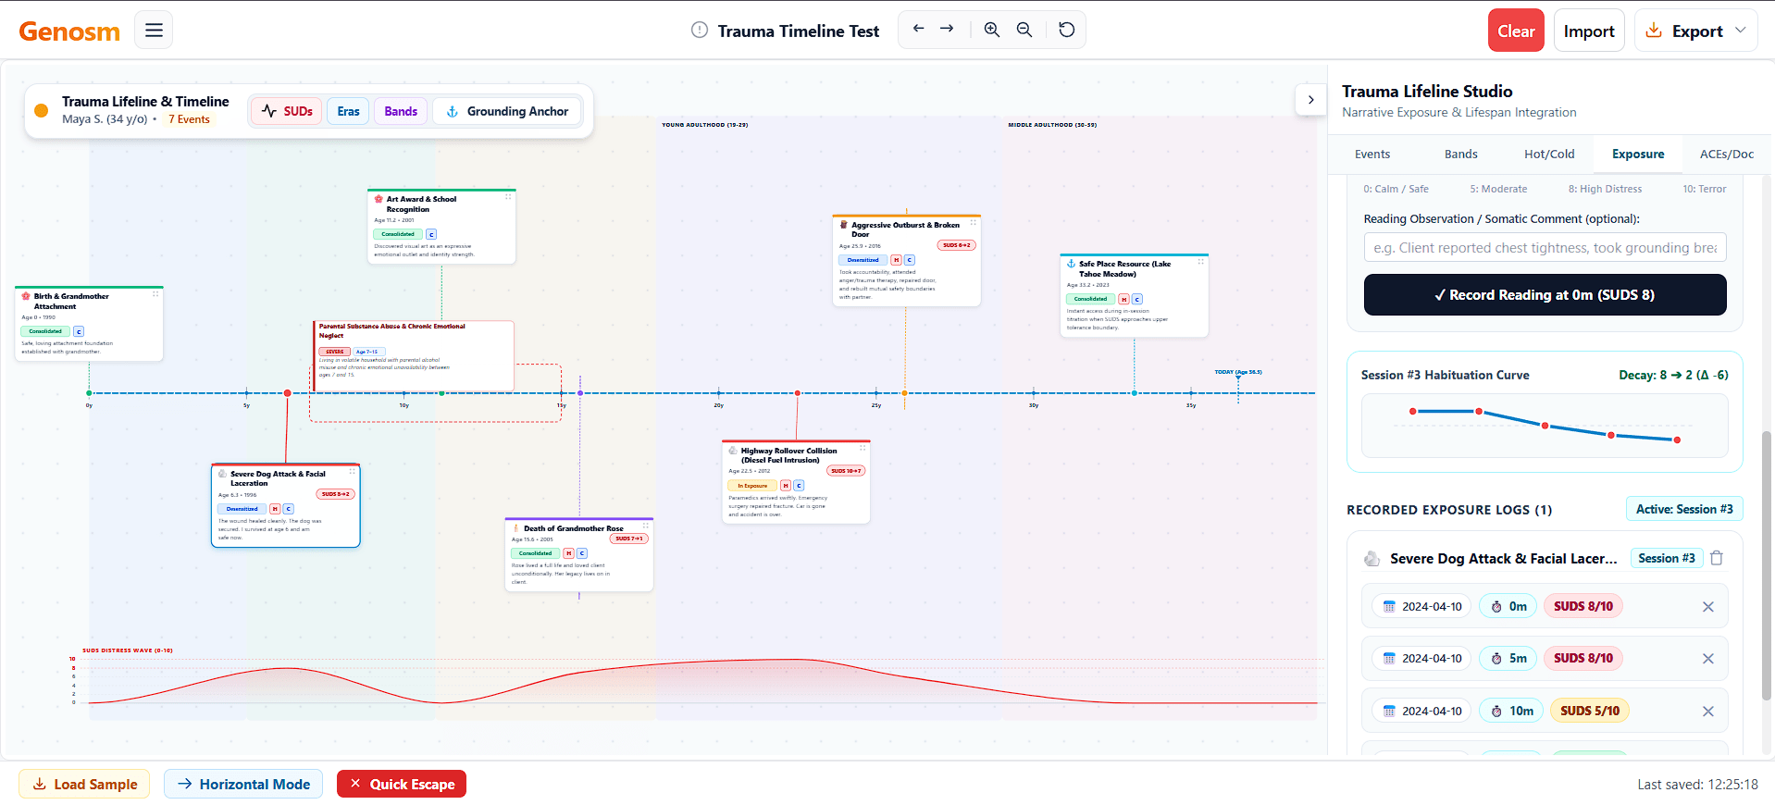Select the Death of Grandmother Rose card
The image size is (1775, 805).
click(x=579, y=555)
